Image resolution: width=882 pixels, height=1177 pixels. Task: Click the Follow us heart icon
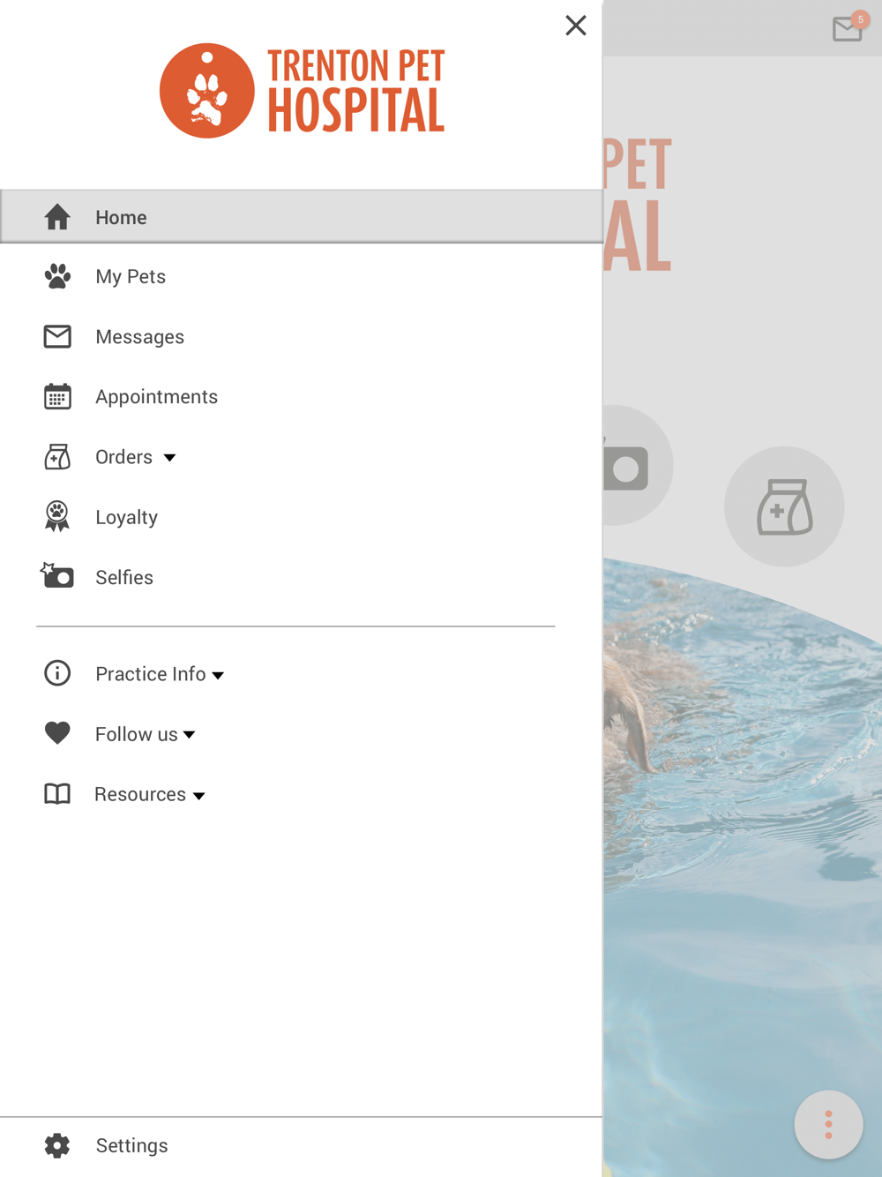[x=57, y=733]
